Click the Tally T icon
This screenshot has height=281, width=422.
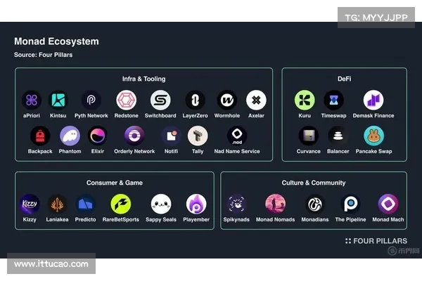coord(198,136)
